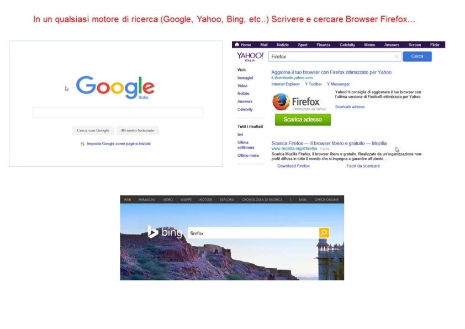Open Scarica Firefox Mozilla result link

(329, 144)
